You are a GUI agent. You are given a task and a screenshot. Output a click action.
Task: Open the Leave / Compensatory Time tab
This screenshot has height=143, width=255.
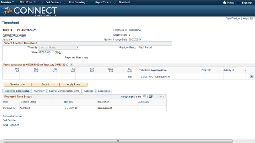64,91
